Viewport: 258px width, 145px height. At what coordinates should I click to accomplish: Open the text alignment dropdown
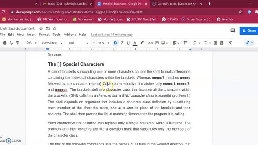(x=176, y=43)
